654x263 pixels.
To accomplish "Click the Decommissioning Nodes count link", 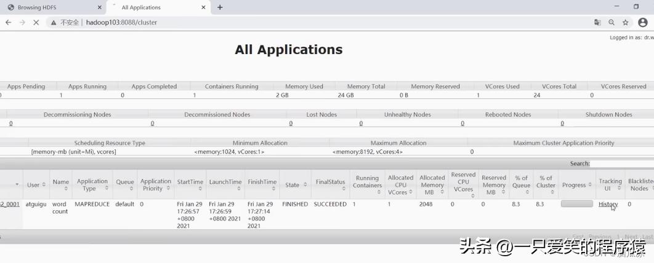I will pyautogui.click(x=11, y=124).
